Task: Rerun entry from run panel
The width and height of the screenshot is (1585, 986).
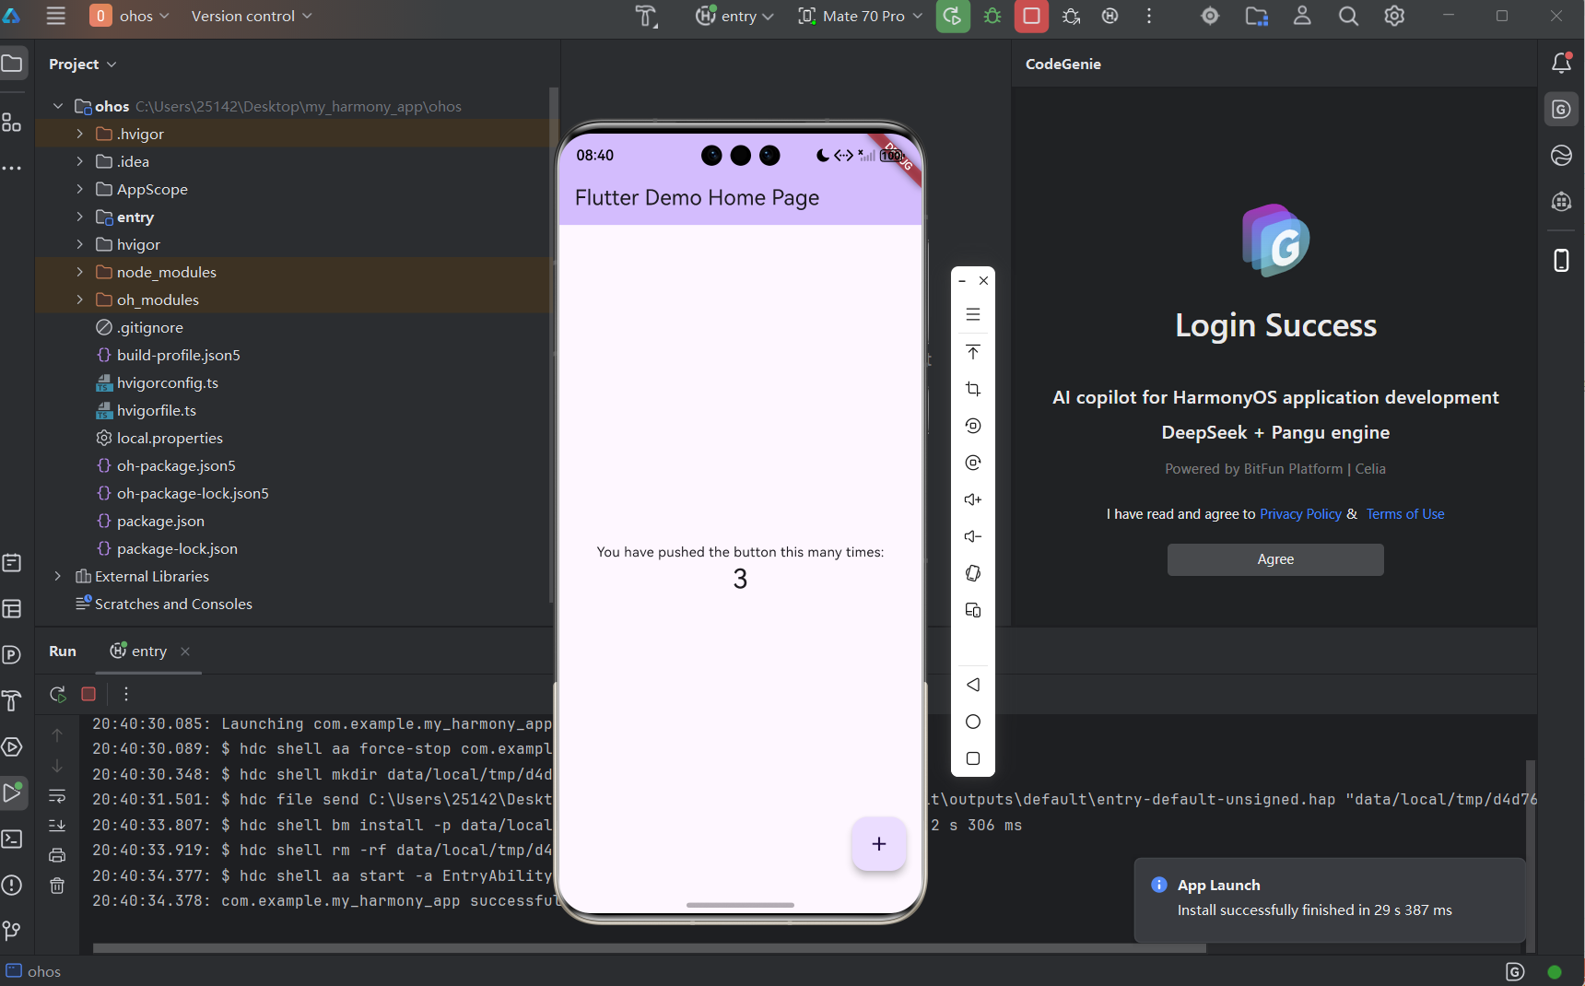Action: coord(57,694)
